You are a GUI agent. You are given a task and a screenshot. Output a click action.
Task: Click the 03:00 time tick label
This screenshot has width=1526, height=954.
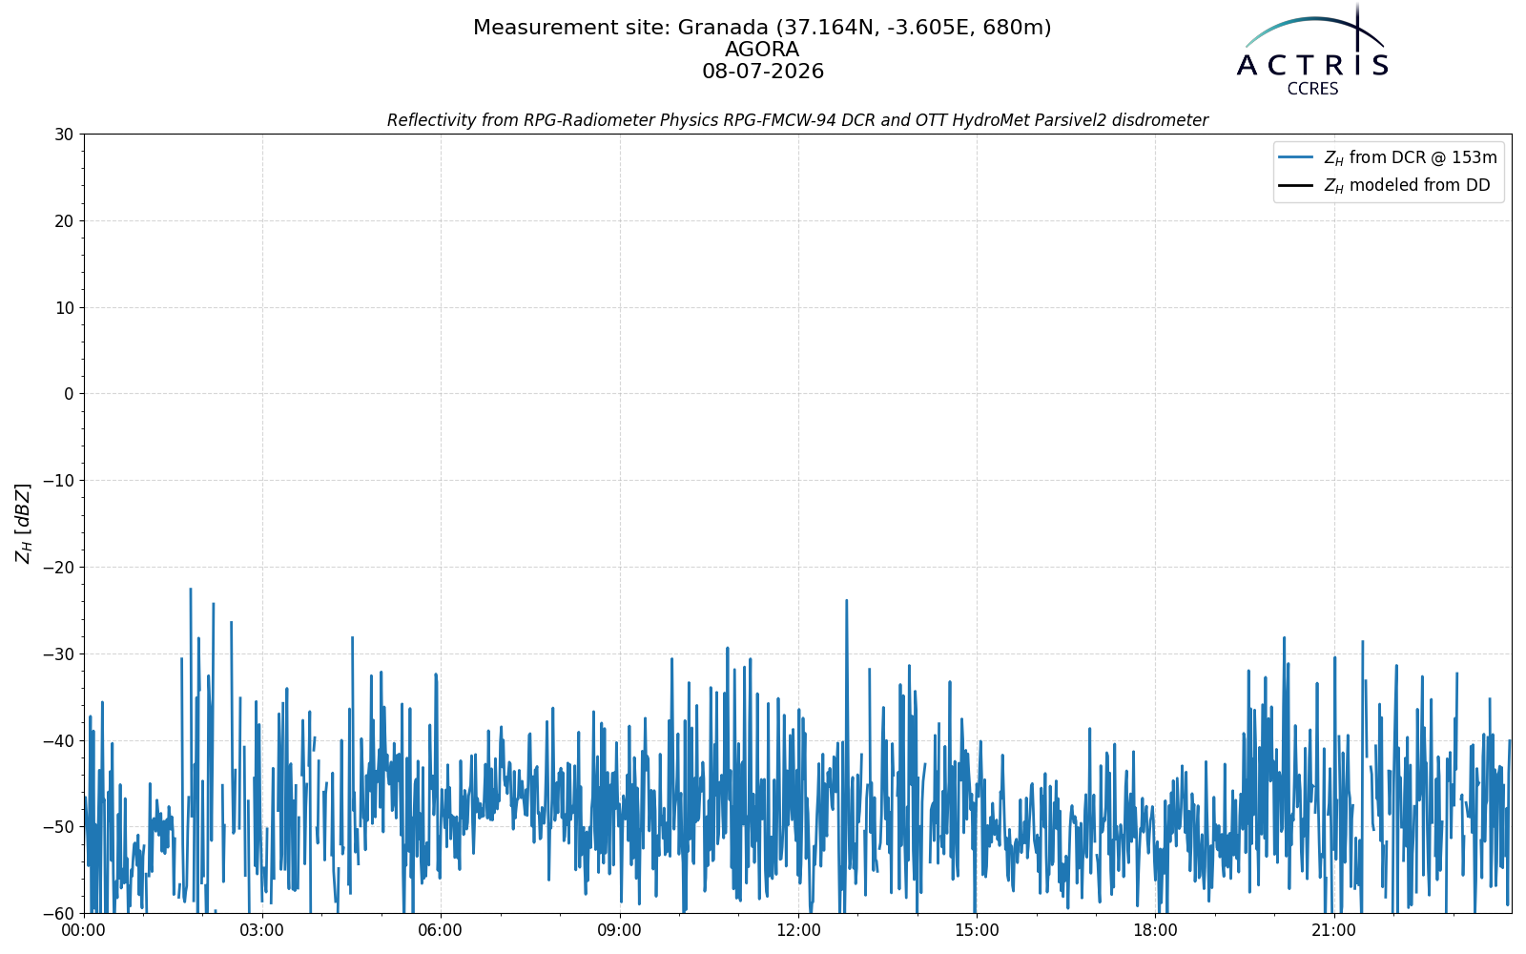(262, 931)
